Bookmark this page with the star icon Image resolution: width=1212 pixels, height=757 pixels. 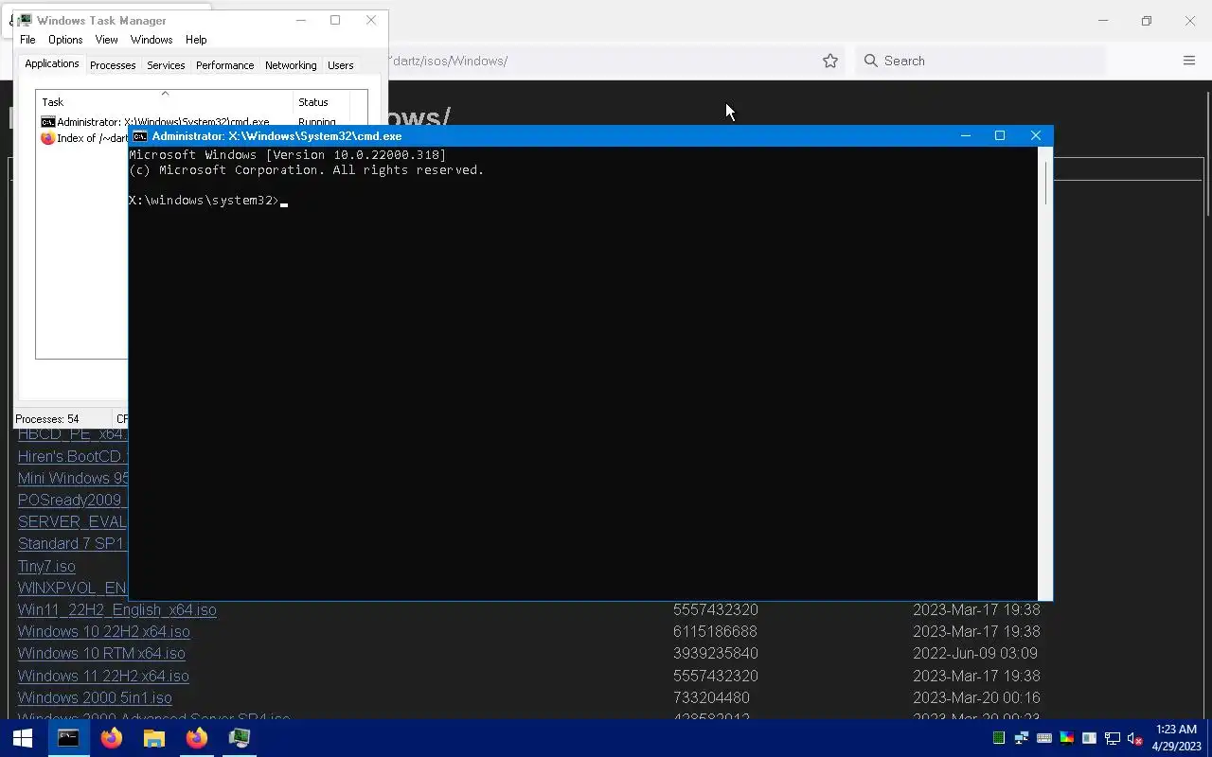pyautogui.click(x=830, y=61)
